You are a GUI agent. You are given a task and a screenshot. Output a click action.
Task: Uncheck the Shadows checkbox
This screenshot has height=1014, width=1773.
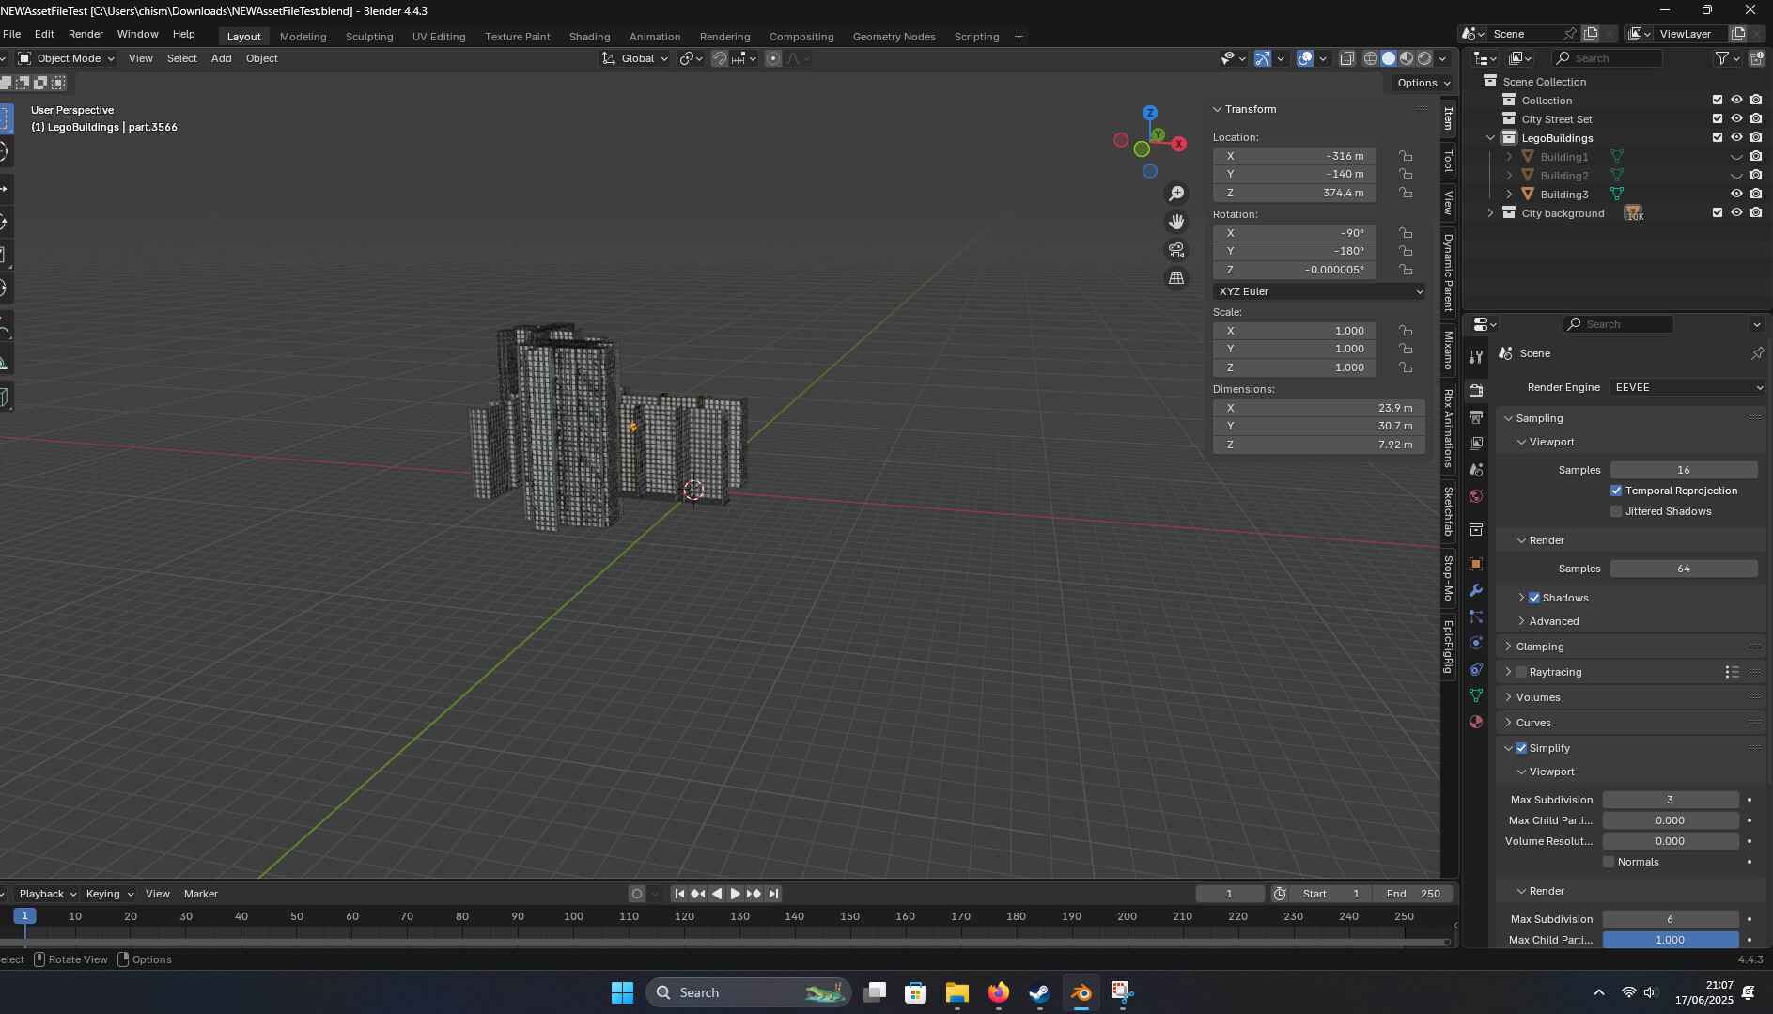coord(1534,598)
